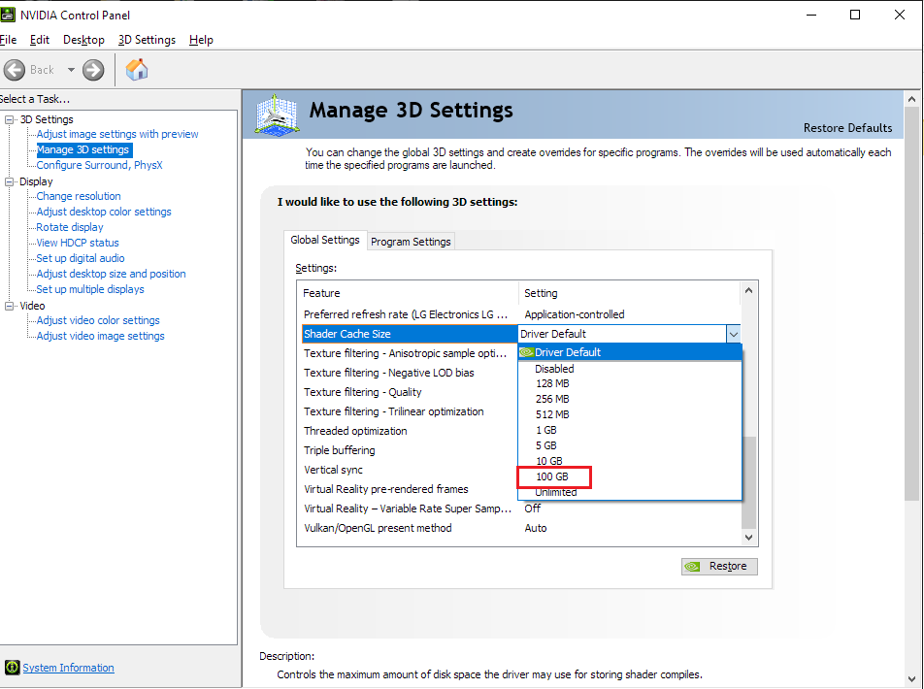
Task: Select Threaded optimization row
Action: click(x=410, y=432)
